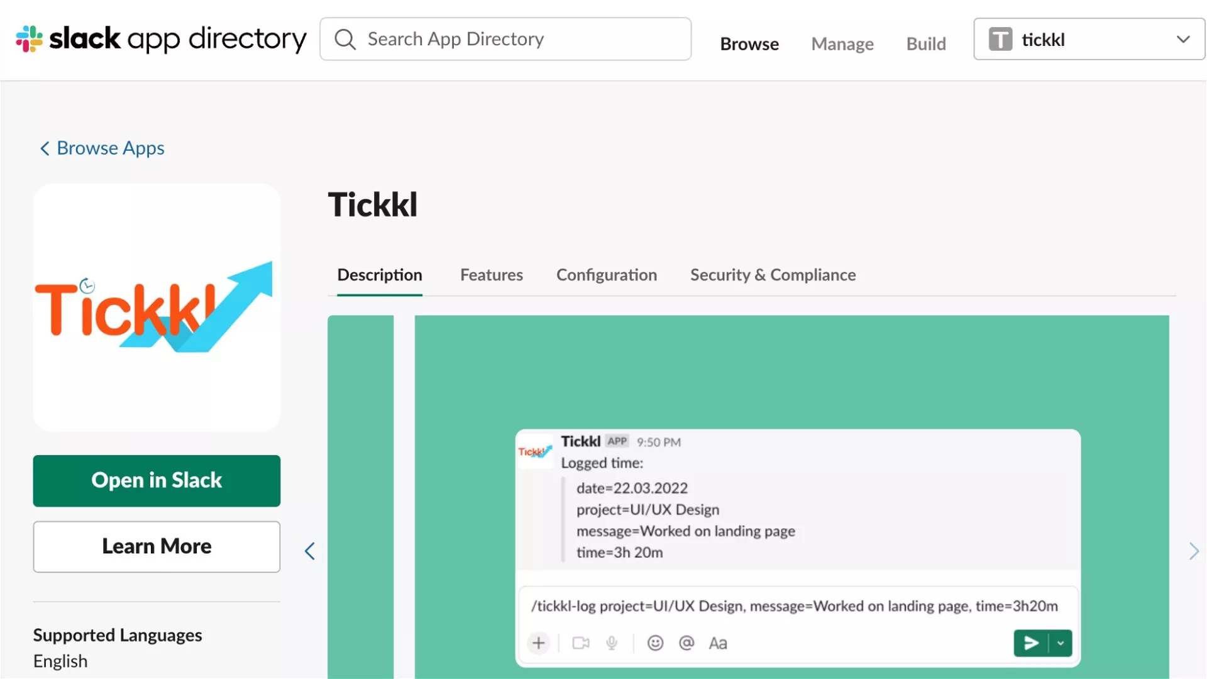Click the Aa text formatting icon
The image size is (1207, 679).
[x=718, y=643]
